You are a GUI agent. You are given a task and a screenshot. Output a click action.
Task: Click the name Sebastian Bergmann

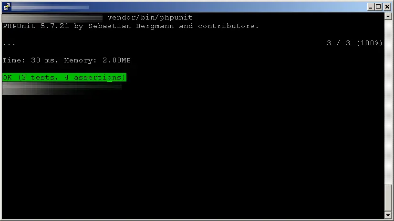coord(131,26)
